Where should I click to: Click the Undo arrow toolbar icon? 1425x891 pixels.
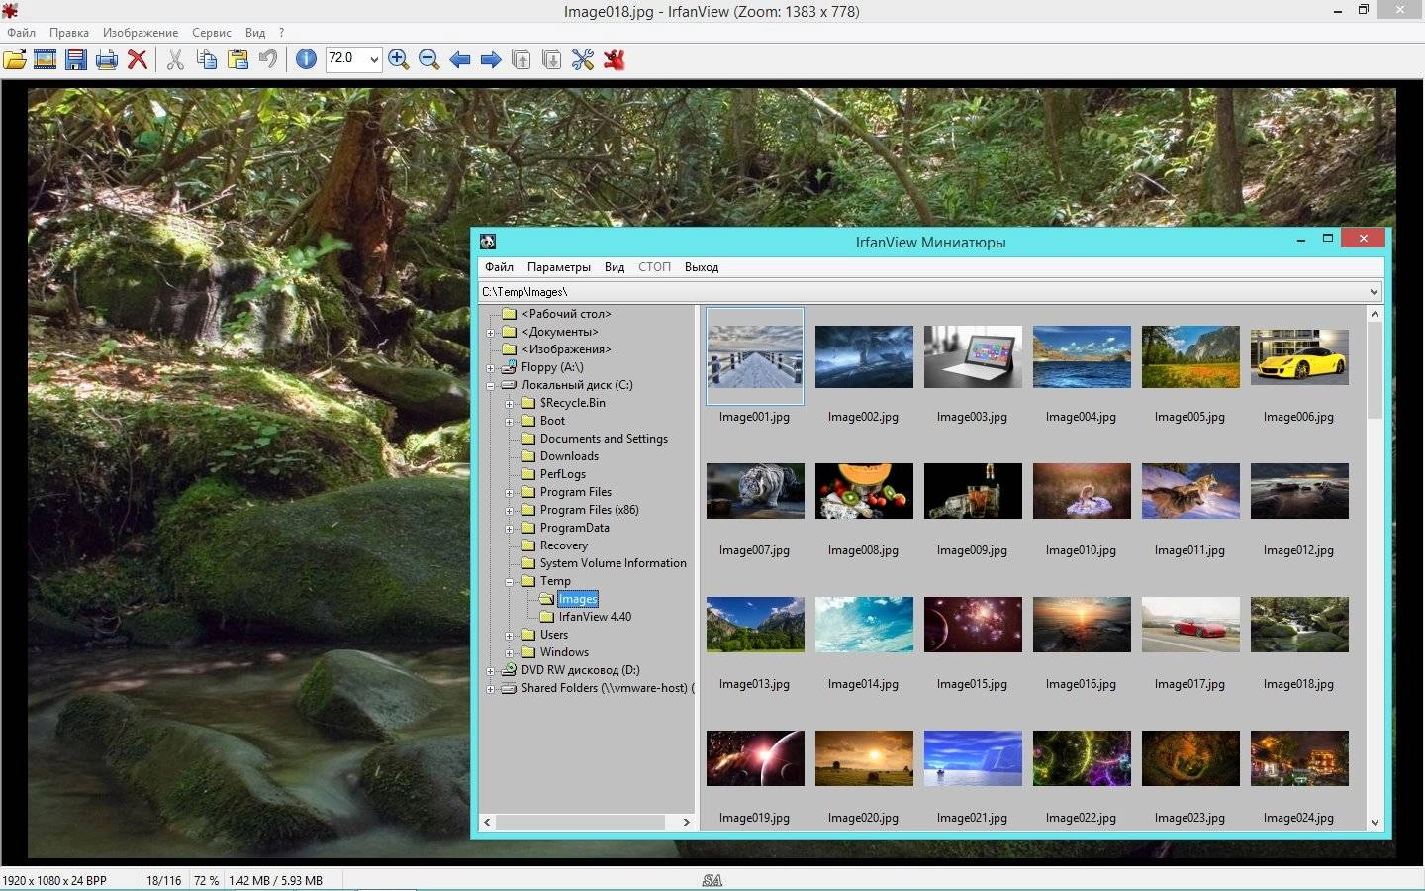coord(268,59)
